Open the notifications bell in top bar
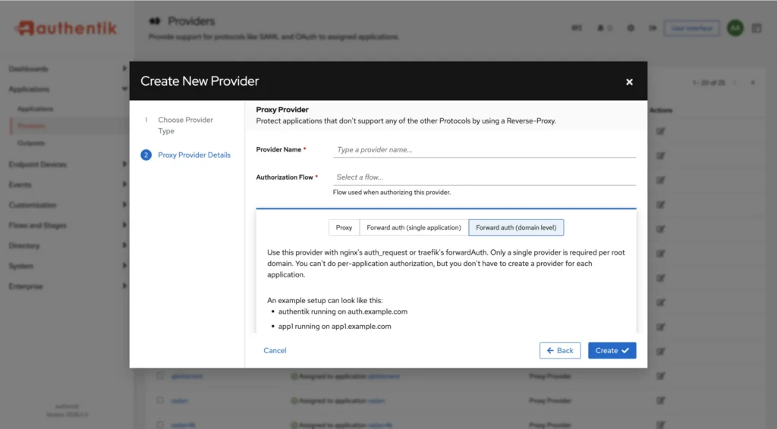 click(x=601, y=28)
